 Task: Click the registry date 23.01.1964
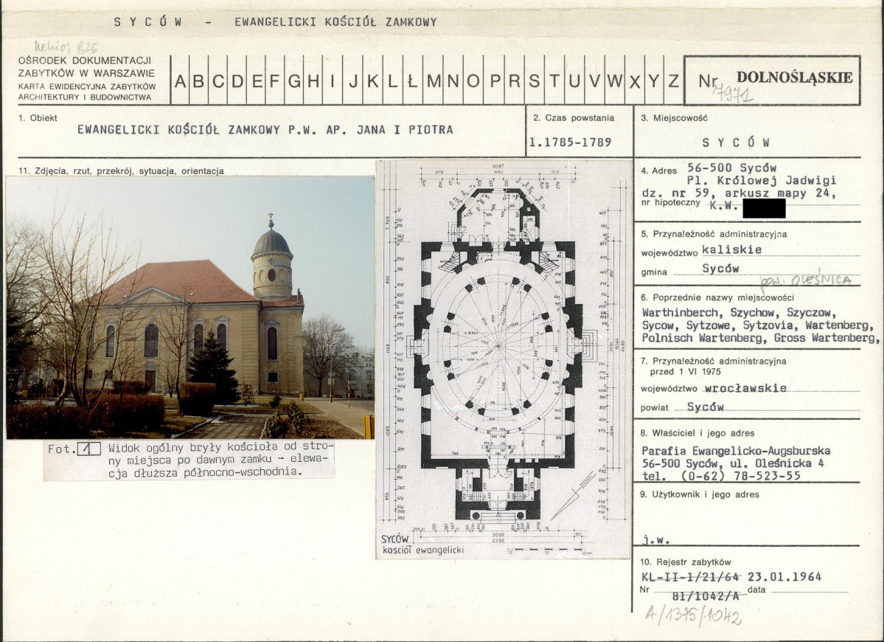[x=784, y=577]
